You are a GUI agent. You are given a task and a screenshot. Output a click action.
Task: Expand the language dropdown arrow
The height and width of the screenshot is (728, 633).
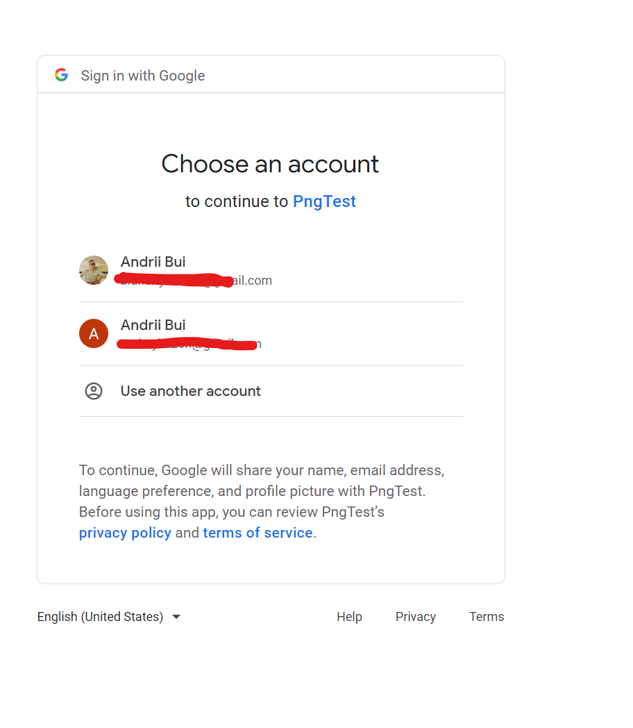click(x=176, y=617)
